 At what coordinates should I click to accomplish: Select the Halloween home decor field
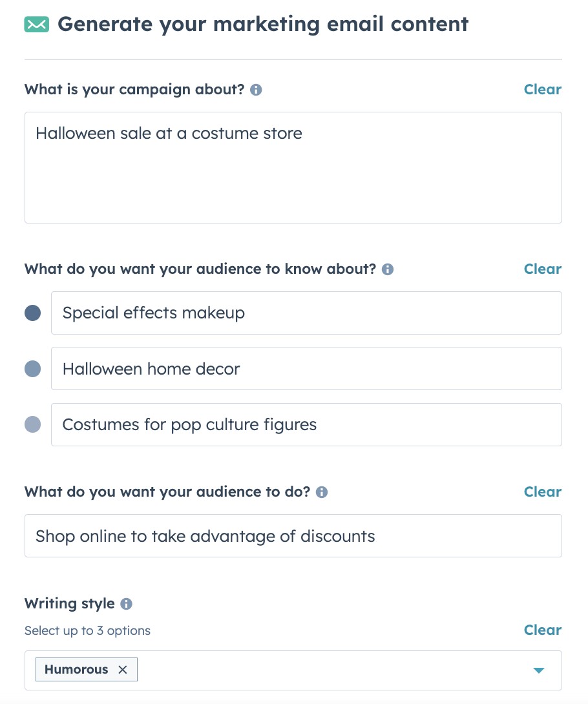point(306,369)
